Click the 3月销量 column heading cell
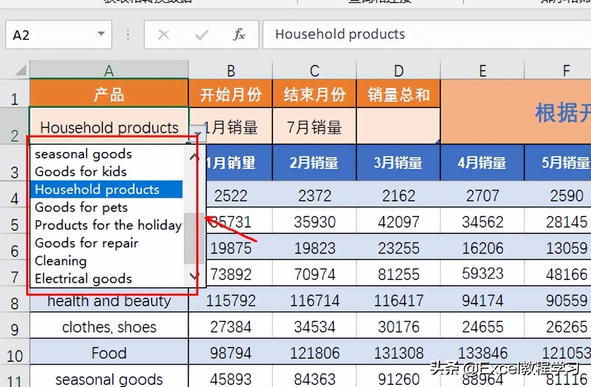591x387 pixels. point(398,163)
